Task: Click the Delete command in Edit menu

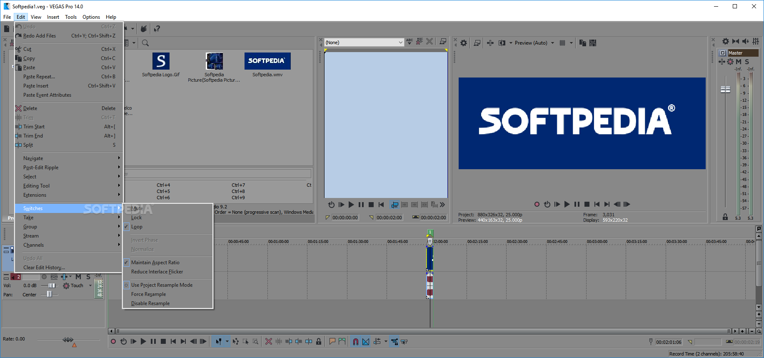Action: 68,108
